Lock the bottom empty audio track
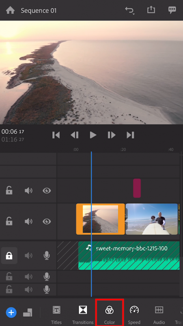This screenshot has width=183, height=326. pos(9,289)
